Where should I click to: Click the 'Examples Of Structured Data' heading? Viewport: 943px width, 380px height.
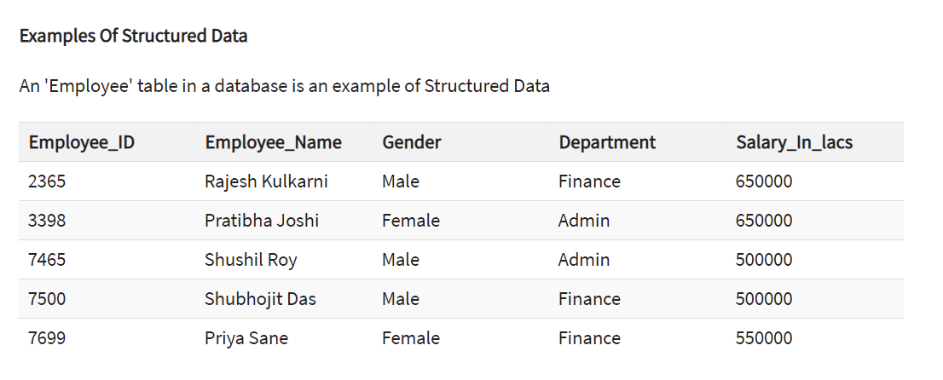133,36
